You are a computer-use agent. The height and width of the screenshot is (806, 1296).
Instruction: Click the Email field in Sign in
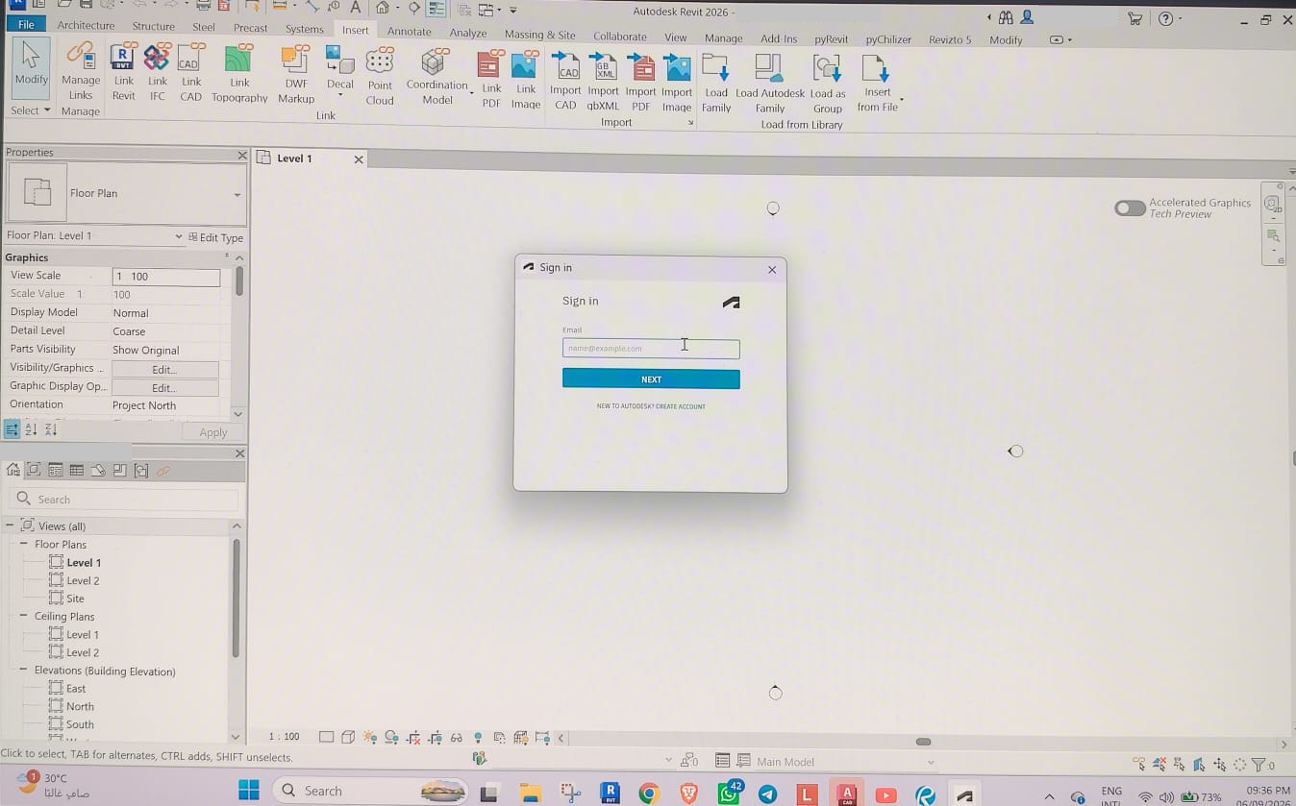point(651,349)
